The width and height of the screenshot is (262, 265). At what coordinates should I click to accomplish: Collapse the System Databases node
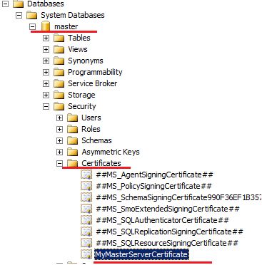[19, 16]
